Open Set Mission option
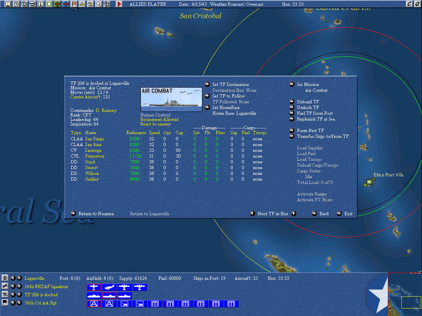Screen dimensions: 422x316 308,85
